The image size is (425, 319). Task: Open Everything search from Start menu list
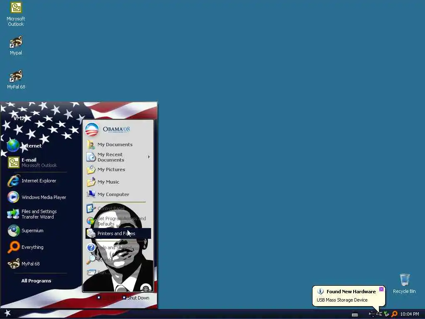[x=37, y=247]
